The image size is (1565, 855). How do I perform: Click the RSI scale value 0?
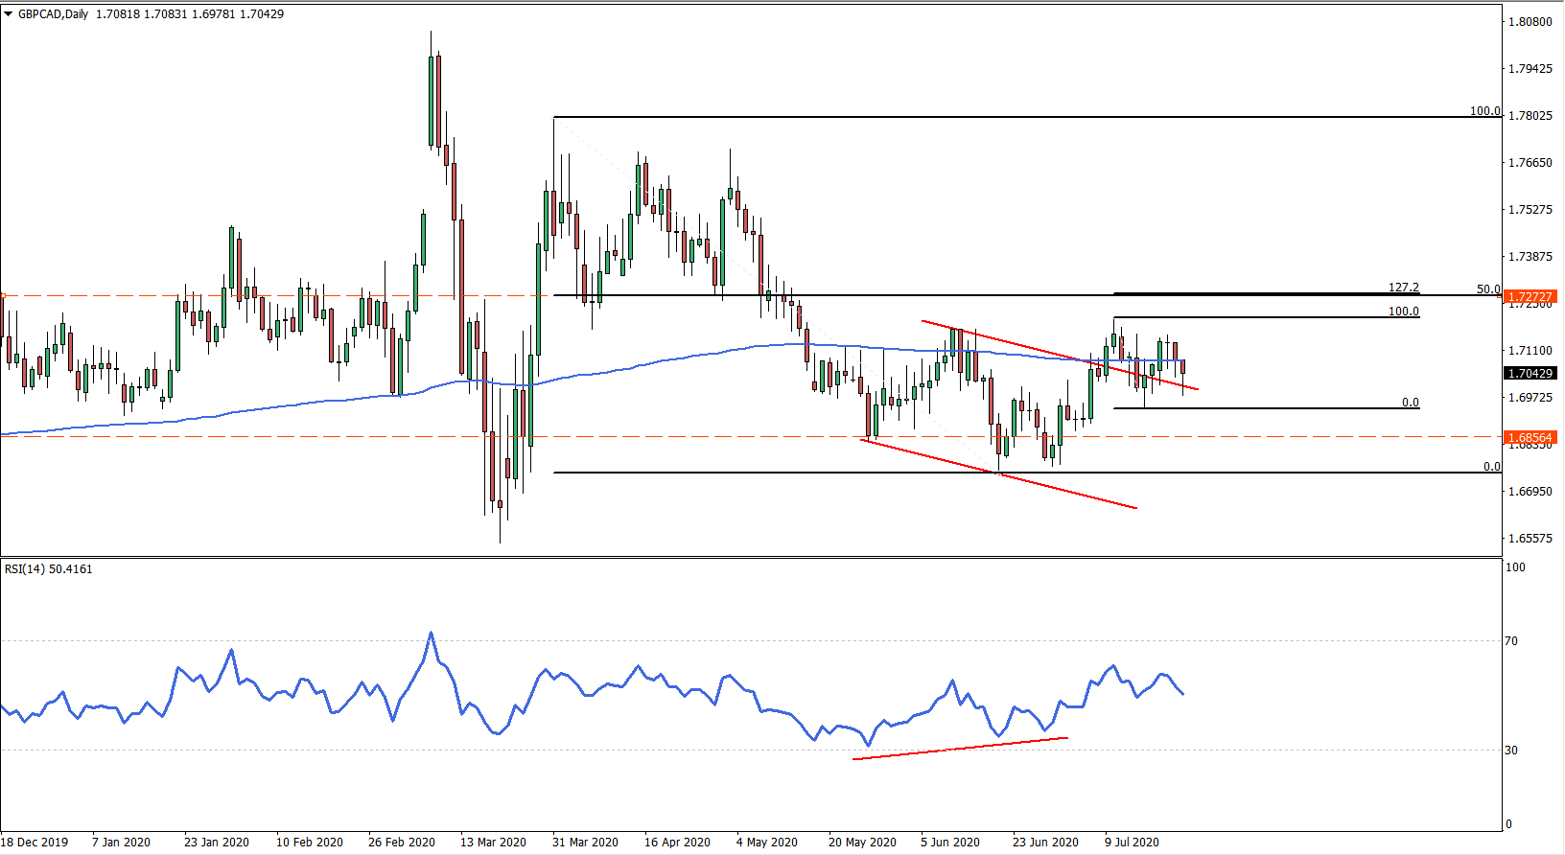(x=1508, y=824)
